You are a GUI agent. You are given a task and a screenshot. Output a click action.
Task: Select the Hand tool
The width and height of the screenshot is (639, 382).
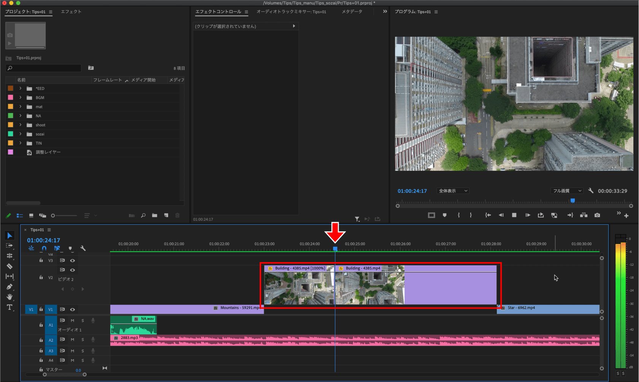coord(10,297)
